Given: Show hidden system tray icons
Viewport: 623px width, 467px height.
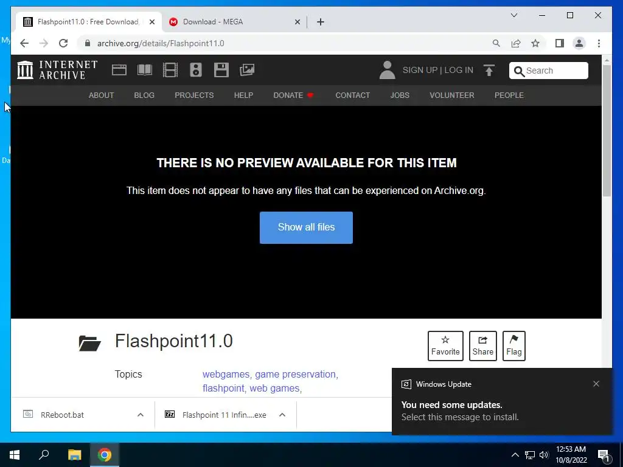Looking at the screenshot, I should [515, 455].
